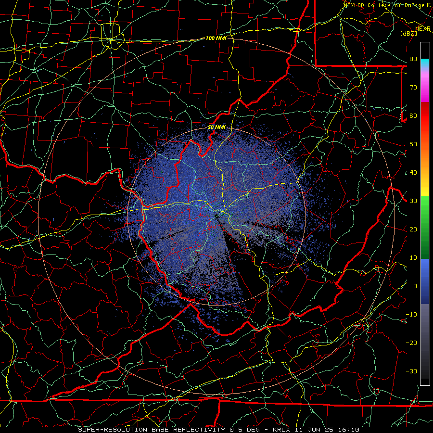Click the 40 dBZ legend value
The height and width of the screenshot is (433, 433).
coord(413,173)
